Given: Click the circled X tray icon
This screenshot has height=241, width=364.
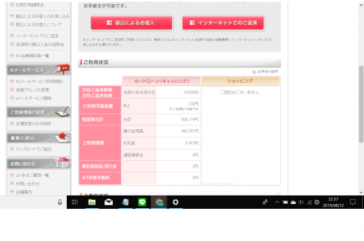Looking at the screenshot, I should coord(317,202).
